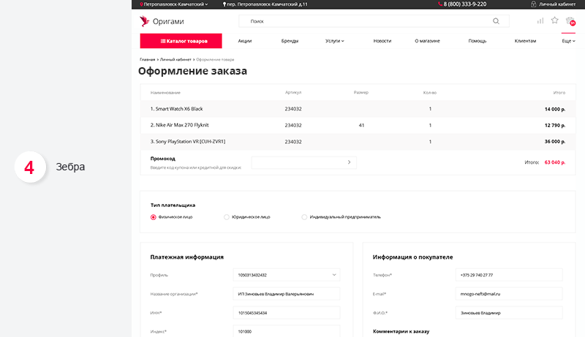Select Юридическое лицо payer type
The height and width of the screenshot is (337, 585).
(x=227, y=217)
